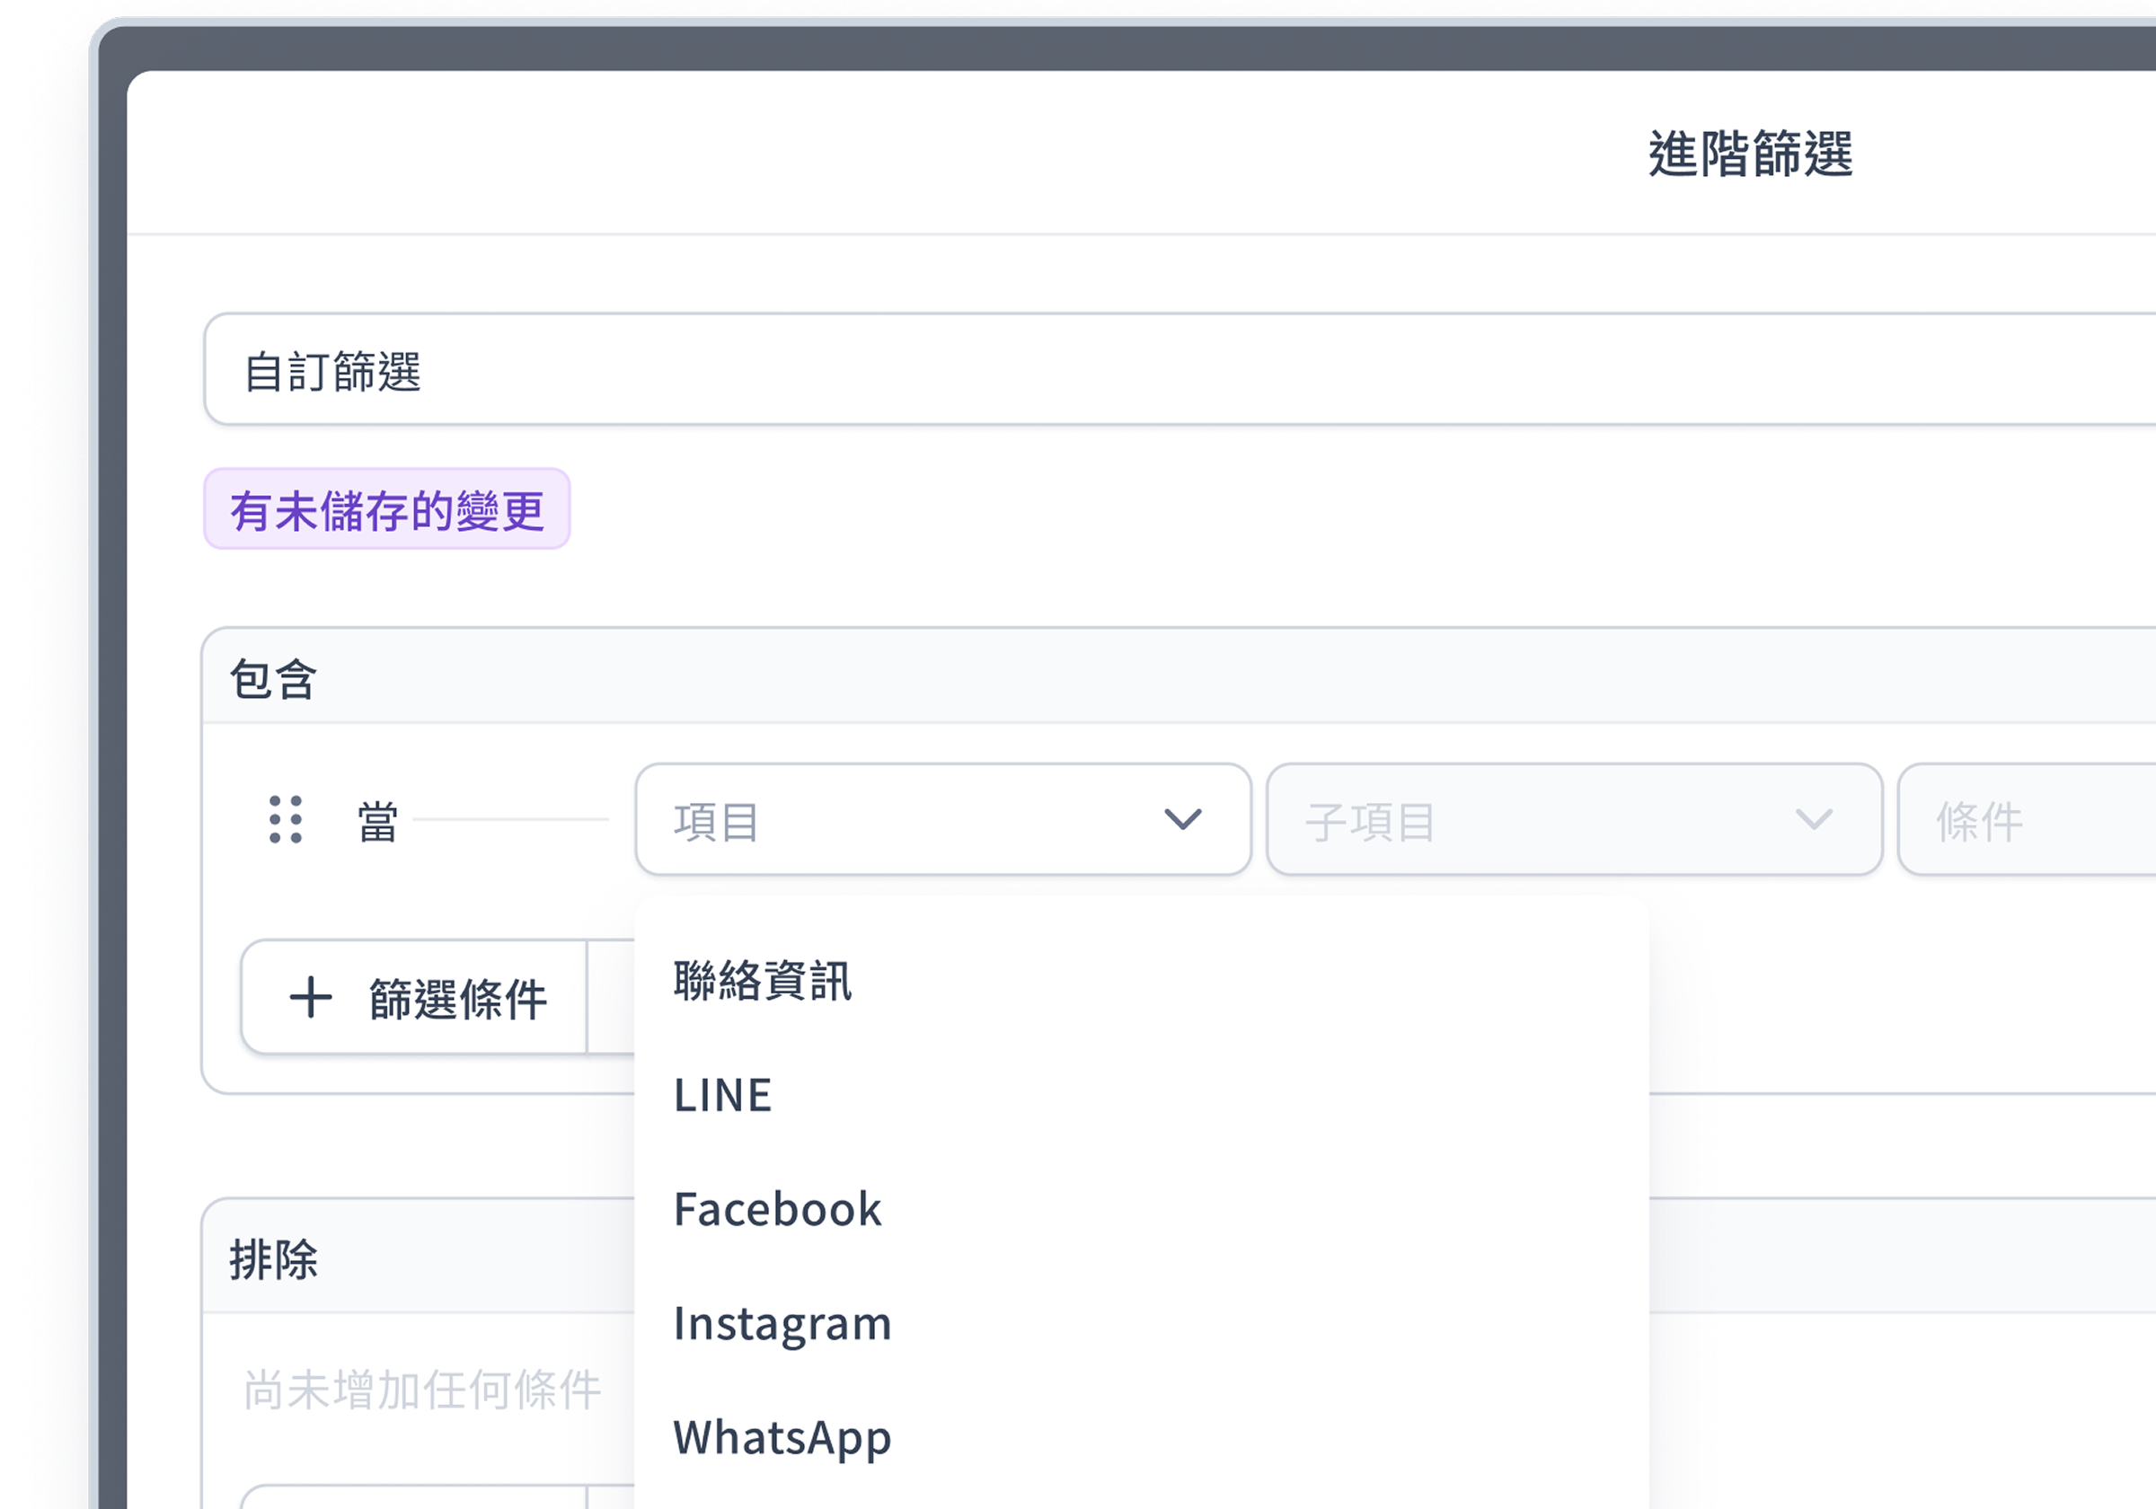The image size is (2156, 1509).
Task: Expand the 子項目 dropdown
Action: pos(1573,819)
